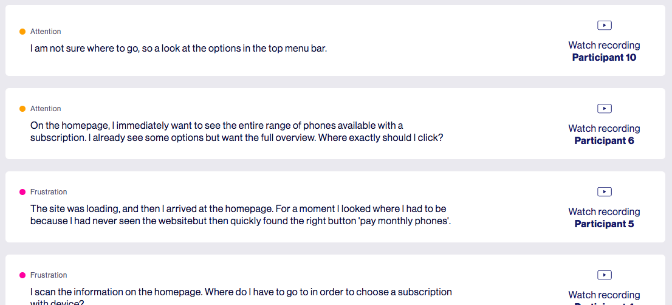This screenshot has height=305, width=672.
Task: Open Watch recording for Participant 5
Action: [605, 211]
